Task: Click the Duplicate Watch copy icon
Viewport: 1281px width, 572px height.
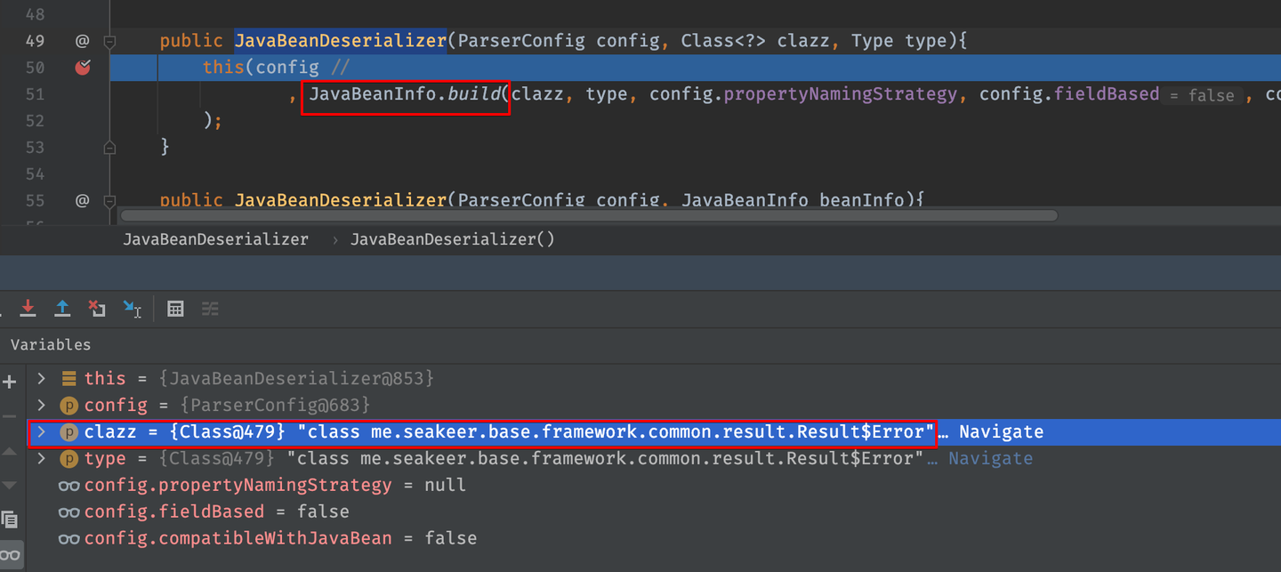Action: (10, 519)
